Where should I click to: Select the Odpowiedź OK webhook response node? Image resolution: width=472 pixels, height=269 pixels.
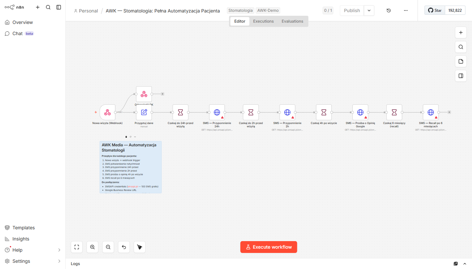(144, 94)
